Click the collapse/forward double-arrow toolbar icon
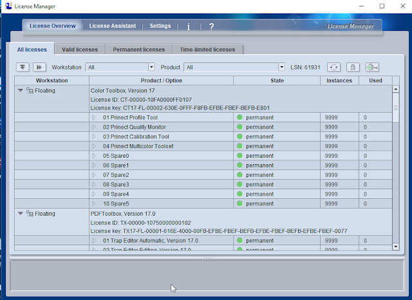412x300 pixels. (39, 67)
